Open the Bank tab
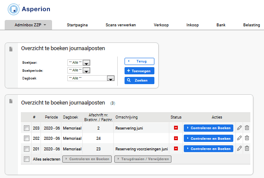The width and height of the screenshot is (264, 178). tap(221, 25)
